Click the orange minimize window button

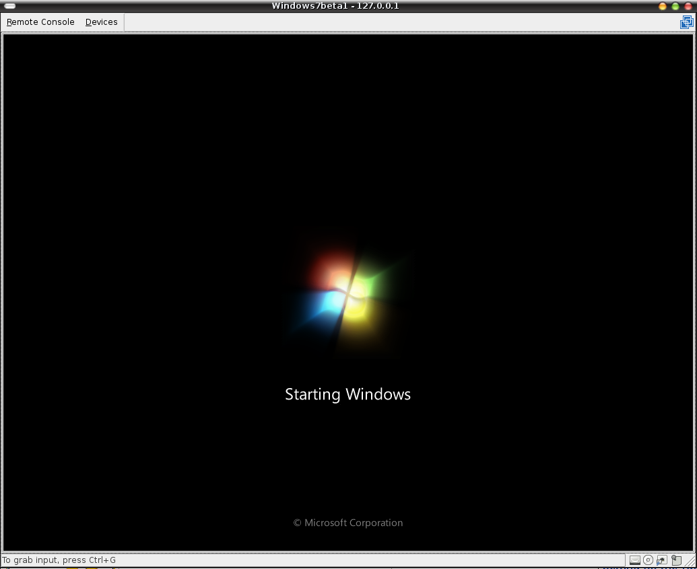pyautogui.click(x=663, y=6)
